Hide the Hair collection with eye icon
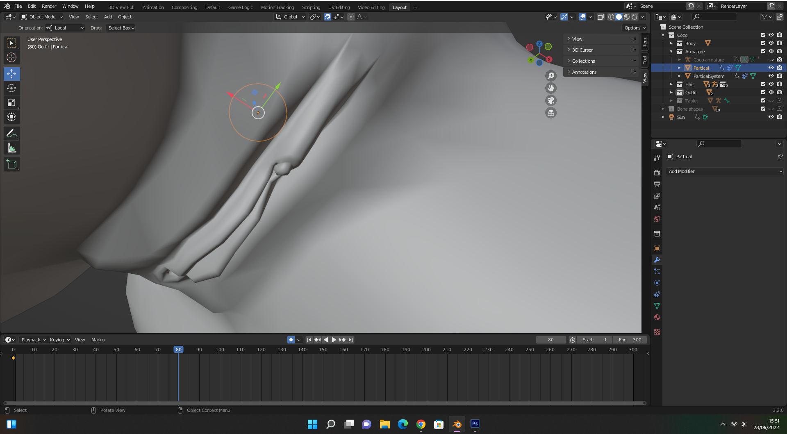The image size is (787, 434). [771, 84]
